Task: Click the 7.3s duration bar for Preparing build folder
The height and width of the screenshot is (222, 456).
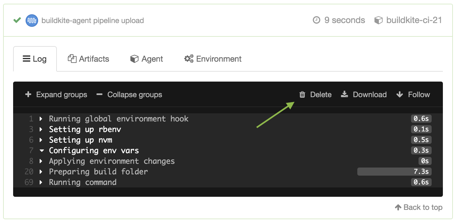Action: (394, 172)
